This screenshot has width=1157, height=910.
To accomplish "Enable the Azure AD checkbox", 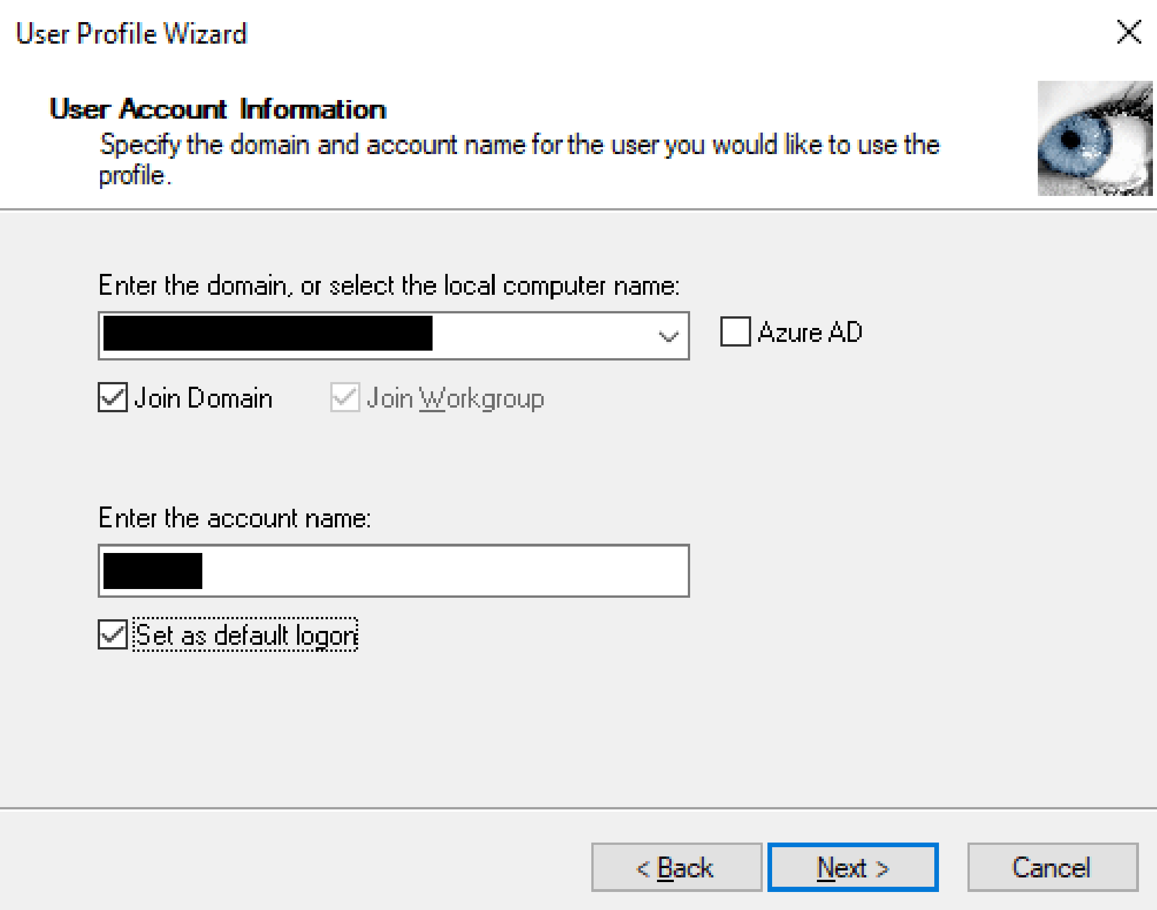I will pos(735,331).
